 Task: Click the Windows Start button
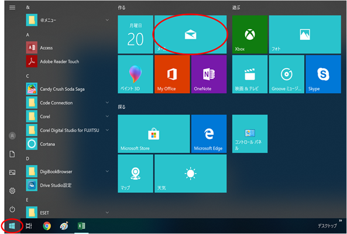pyautogui.click(x=12, y=226)
